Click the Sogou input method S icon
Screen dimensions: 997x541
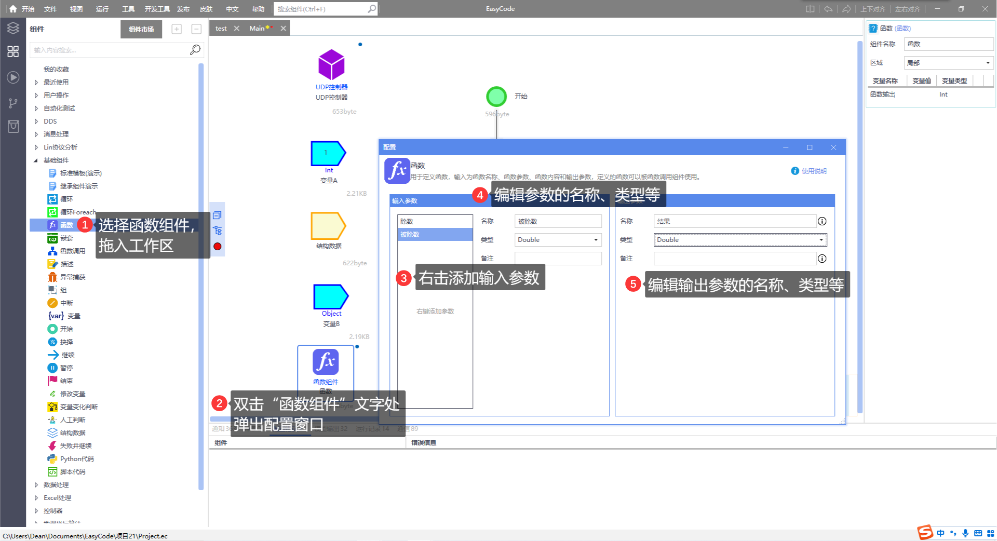(925, 532)
